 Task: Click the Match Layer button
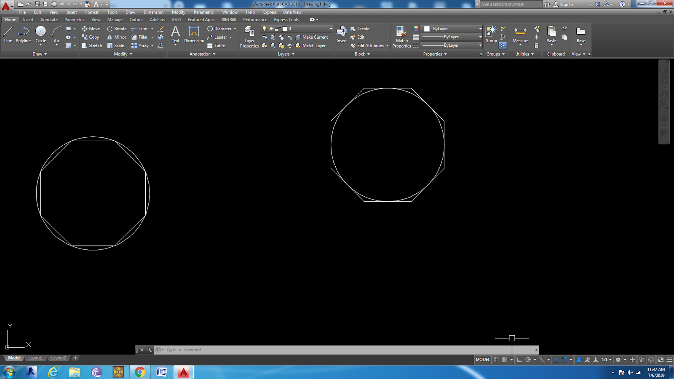click(313, 45)
